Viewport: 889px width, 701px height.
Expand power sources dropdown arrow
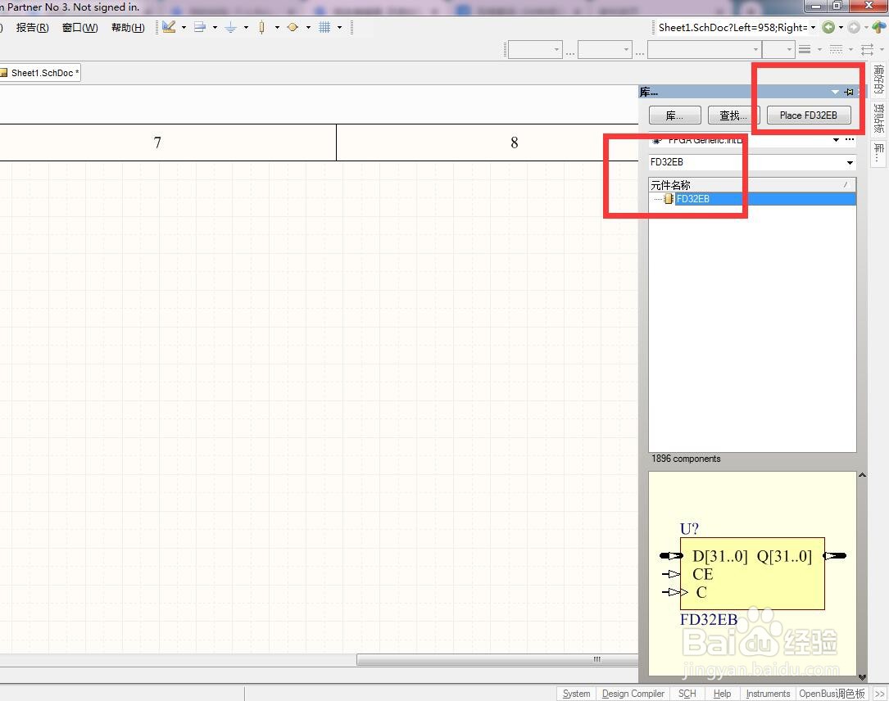pyautogui.click(x=246, y=27)
